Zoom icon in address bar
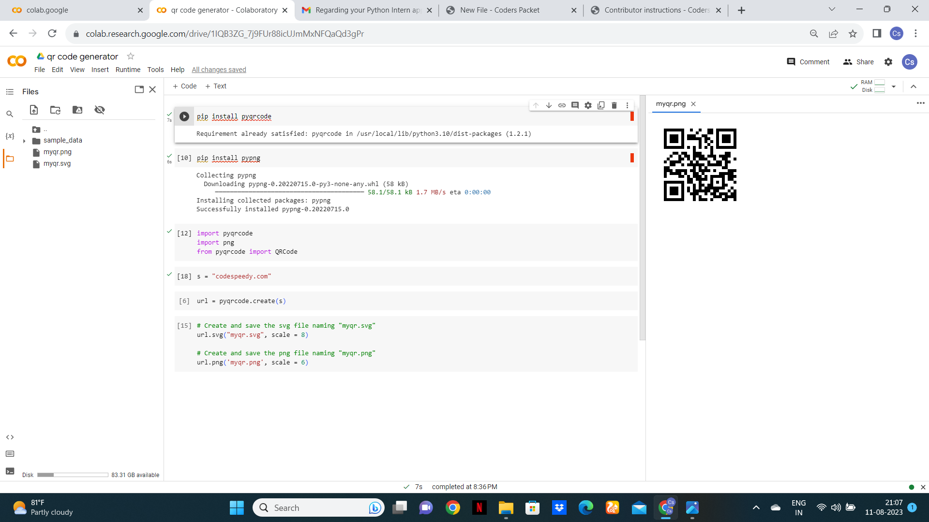 (814, 33)
